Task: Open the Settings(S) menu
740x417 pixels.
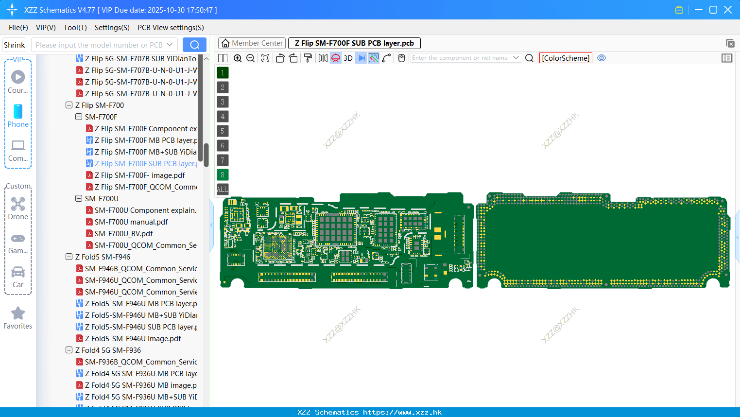Action: tap(112, 28)
